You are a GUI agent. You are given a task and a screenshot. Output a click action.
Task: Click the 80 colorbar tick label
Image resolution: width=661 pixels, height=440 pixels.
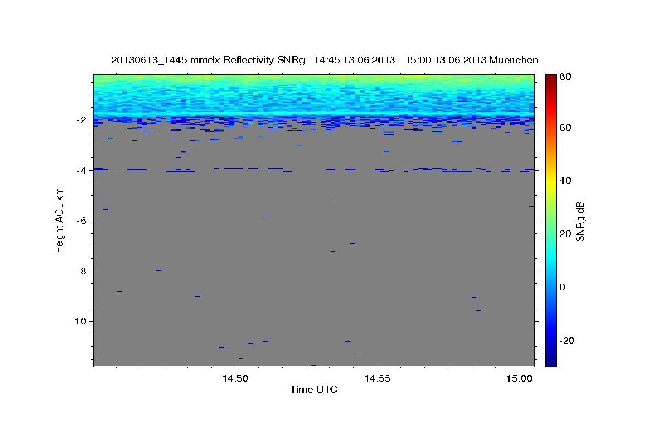(566, 77)
